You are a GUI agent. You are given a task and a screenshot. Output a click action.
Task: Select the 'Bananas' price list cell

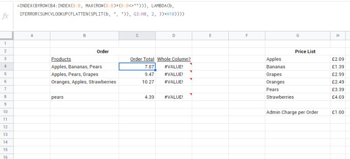[297, 66]
